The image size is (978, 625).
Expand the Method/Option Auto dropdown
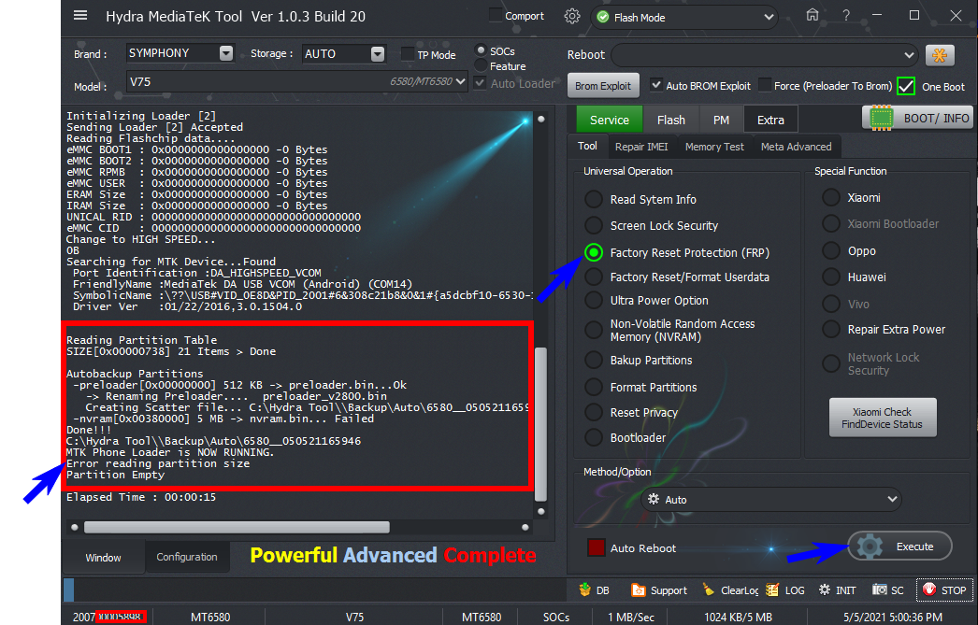(771, 499)
